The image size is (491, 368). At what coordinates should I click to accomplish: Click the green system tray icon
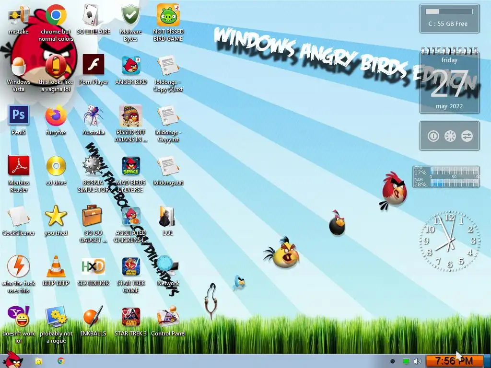coord(406,361)
